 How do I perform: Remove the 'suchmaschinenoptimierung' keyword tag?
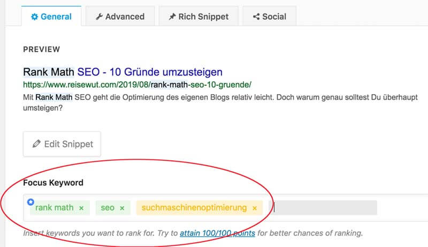tap(255, 208)
